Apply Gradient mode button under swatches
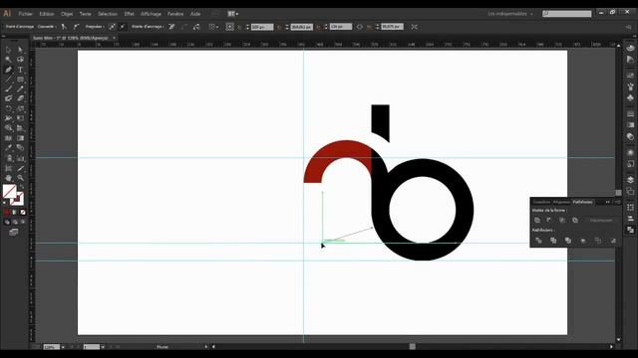The width and height of the screenshot is (638, 358). point(15,212)
